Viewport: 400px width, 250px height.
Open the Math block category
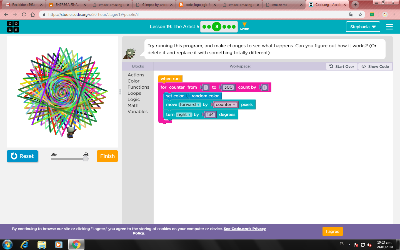pyautogui.click(x=133, y=106)
